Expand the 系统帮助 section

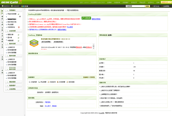pyautogui.click(x=13, y=89)
